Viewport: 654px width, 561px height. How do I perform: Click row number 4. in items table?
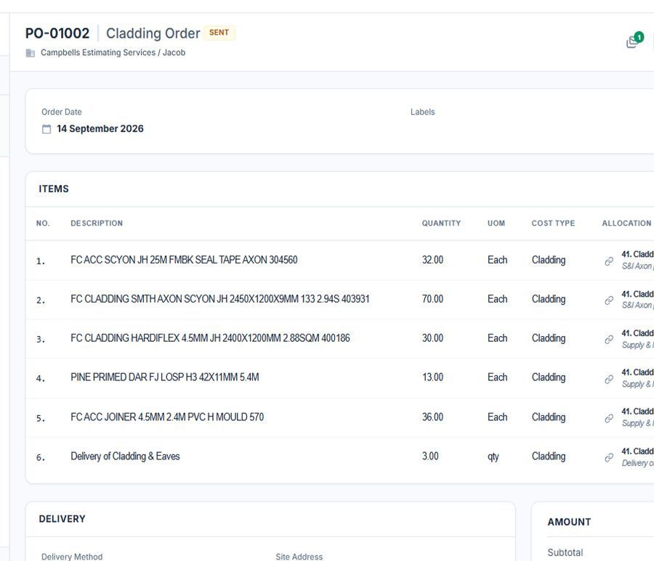point(41,379)
